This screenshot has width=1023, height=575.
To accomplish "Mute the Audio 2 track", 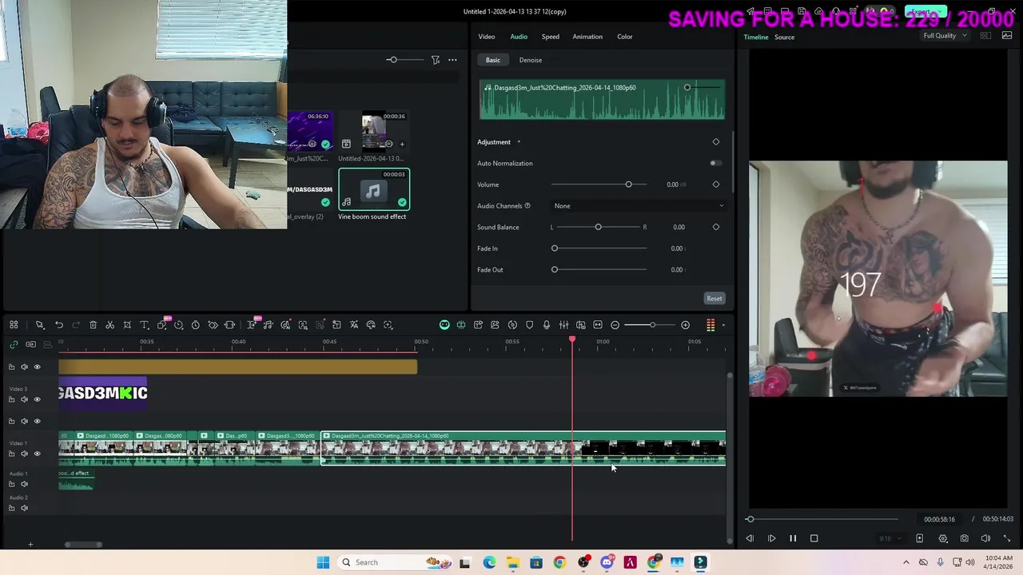I will pyautogui.click(x=24, y=508).
